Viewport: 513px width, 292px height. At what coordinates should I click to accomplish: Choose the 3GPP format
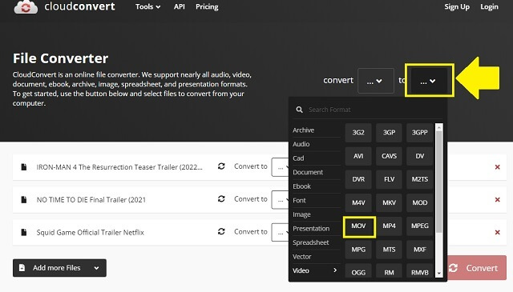click(x=420, y=132)
